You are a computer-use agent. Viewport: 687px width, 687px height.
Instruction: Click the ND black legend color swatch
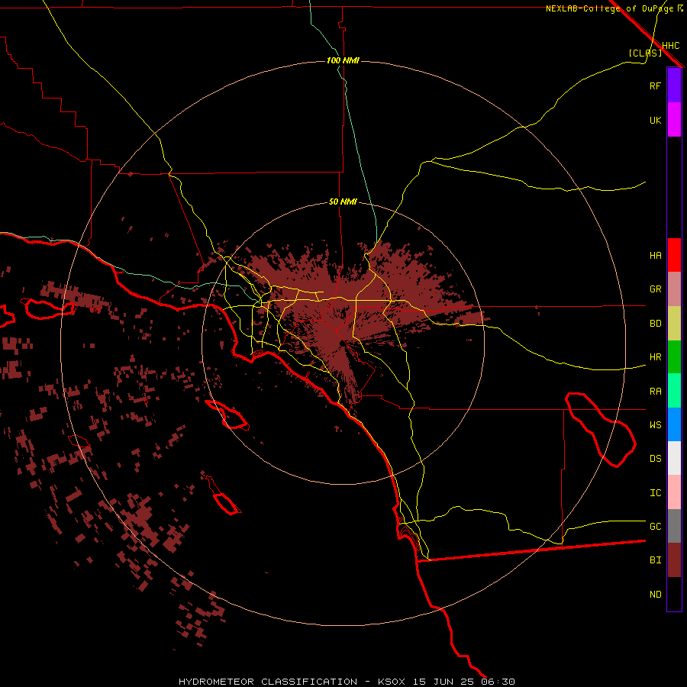tap(674, 594)
